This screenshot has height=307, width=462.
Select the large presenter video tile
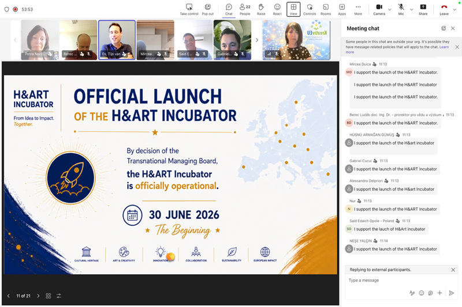click(296, 40)
